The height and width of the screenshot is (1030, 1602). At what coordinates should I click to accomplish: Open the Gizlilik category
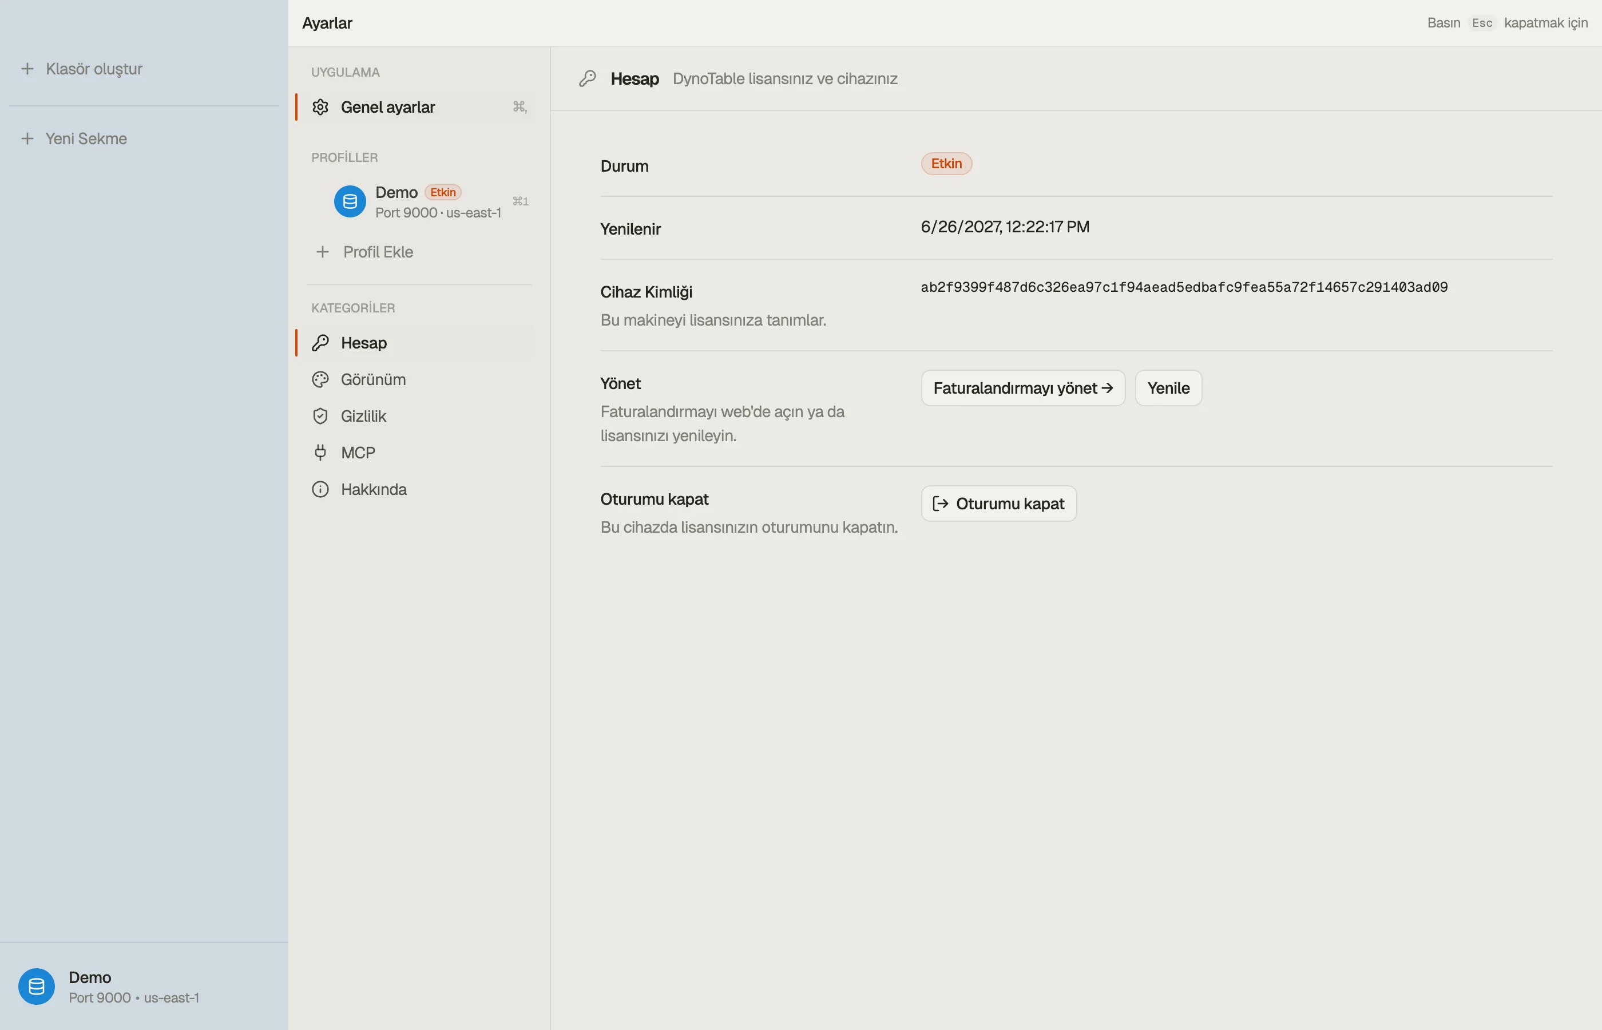coord(418,416)
